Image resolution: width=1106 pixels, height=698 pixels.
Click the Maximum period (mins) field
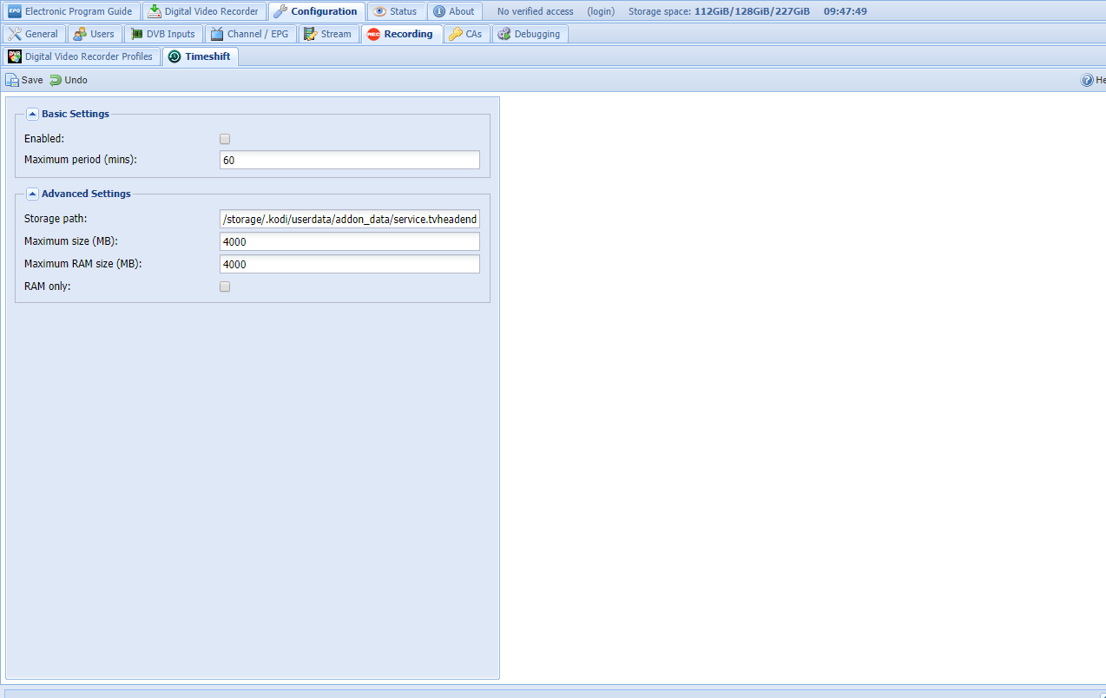click(349, 161)
